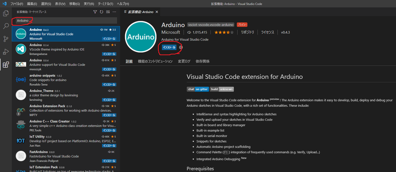Click the chat on gitter badge
The image size is (396, 172).
click(198, 89)
